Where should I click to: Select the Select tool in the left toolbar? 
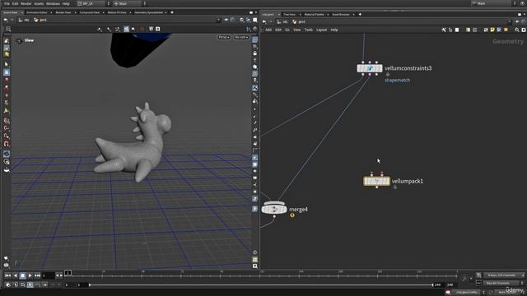(7, 64)
